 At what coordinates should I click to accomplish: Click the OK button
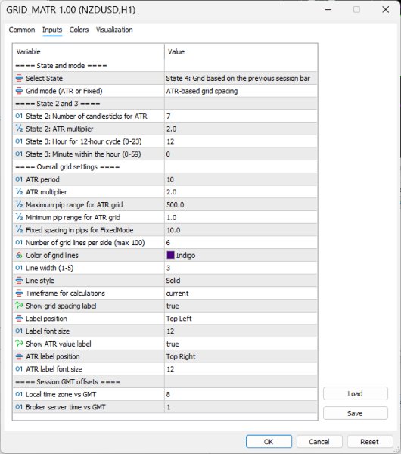point(269,442)
